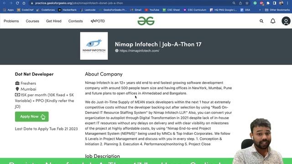Click the globe icon beside the company URL
Image resolution: width=292 pixels, height=164 pixels.
pyautogui.click(x=117, y=51)
